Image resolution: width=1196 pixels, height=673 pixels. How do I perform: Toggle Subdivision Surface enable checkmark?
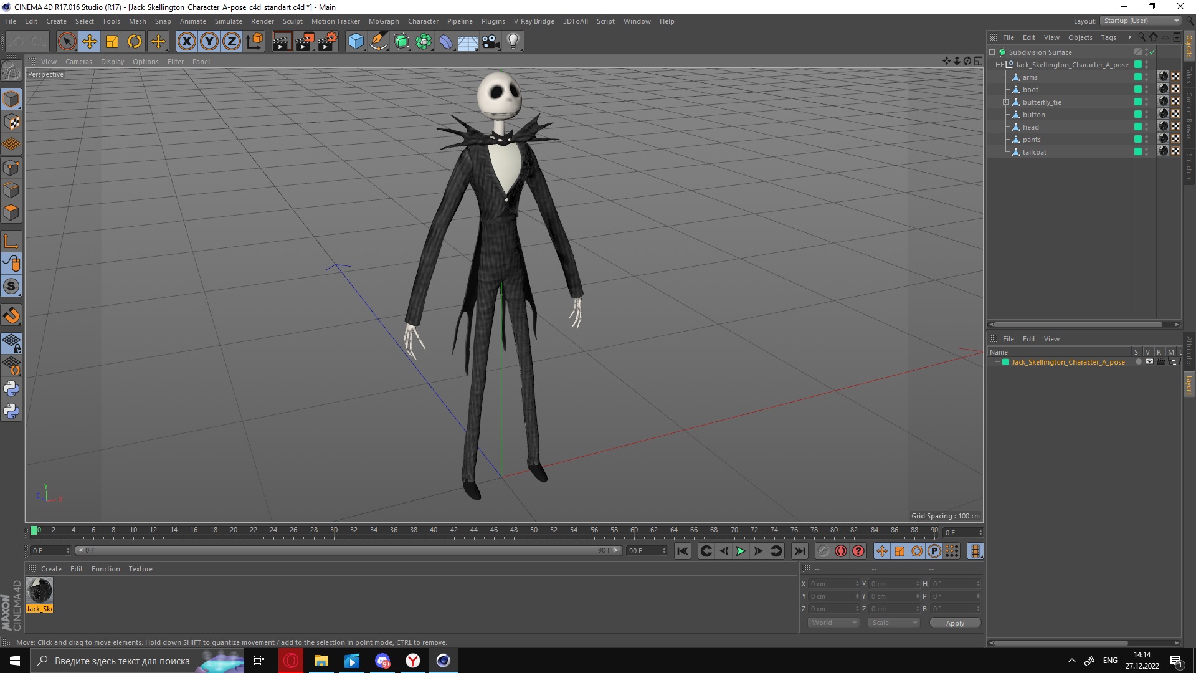(x=1152, y=52)
